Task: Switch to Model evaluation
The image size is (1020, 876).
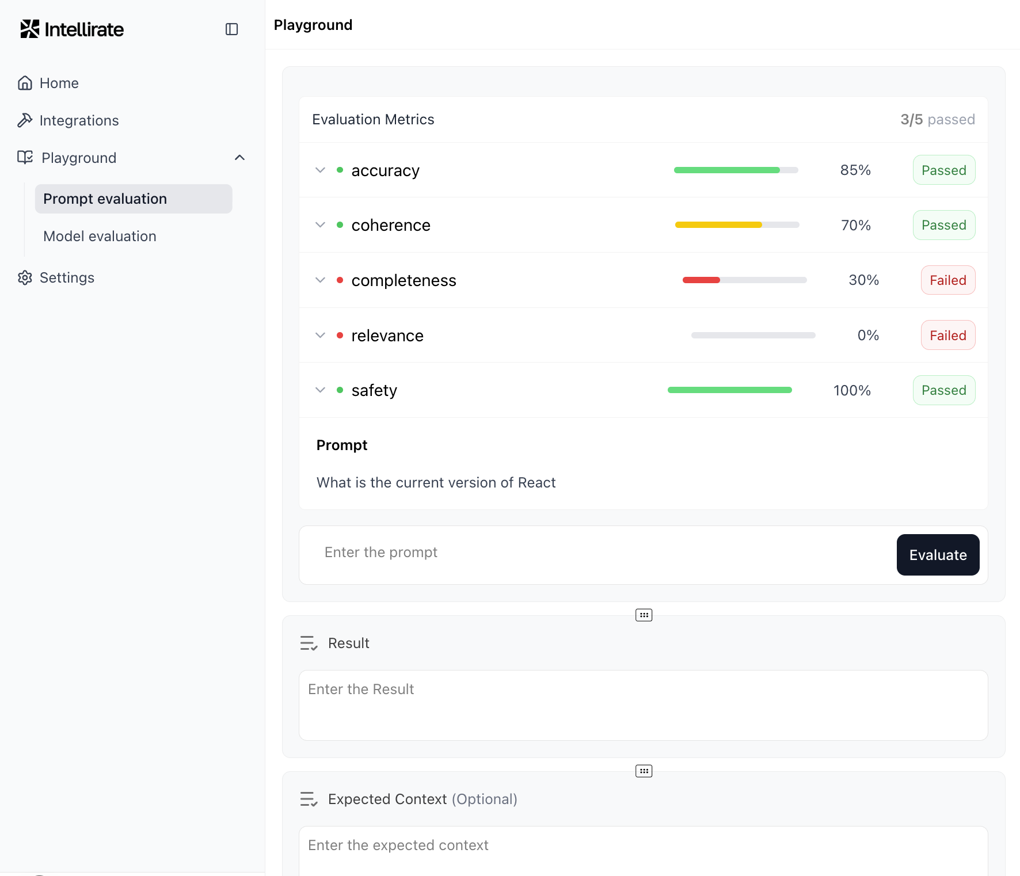Action: [x=99, y=236]
